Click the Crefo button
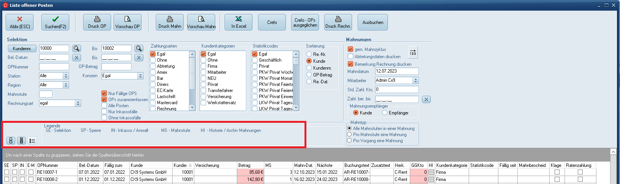620x184 pixels. (272, 22)
